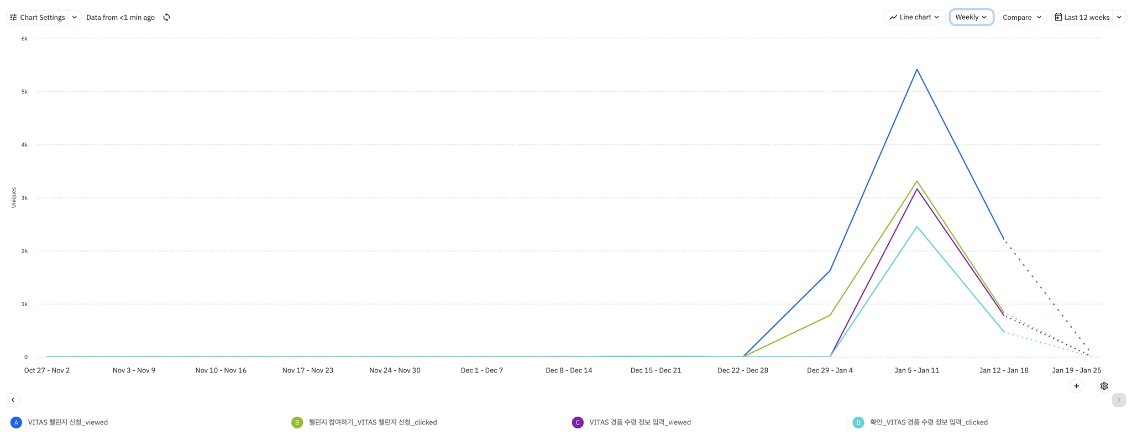Open chart gear settings icon
The image size is (1132, 435).
click(1104, 386)
